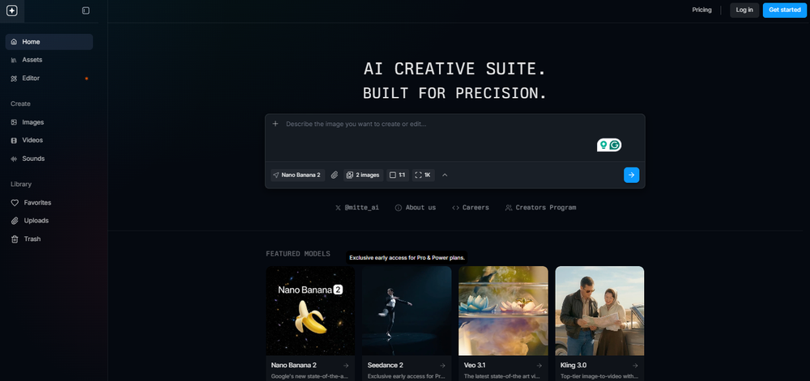Click the Get started button

[784, 10]
